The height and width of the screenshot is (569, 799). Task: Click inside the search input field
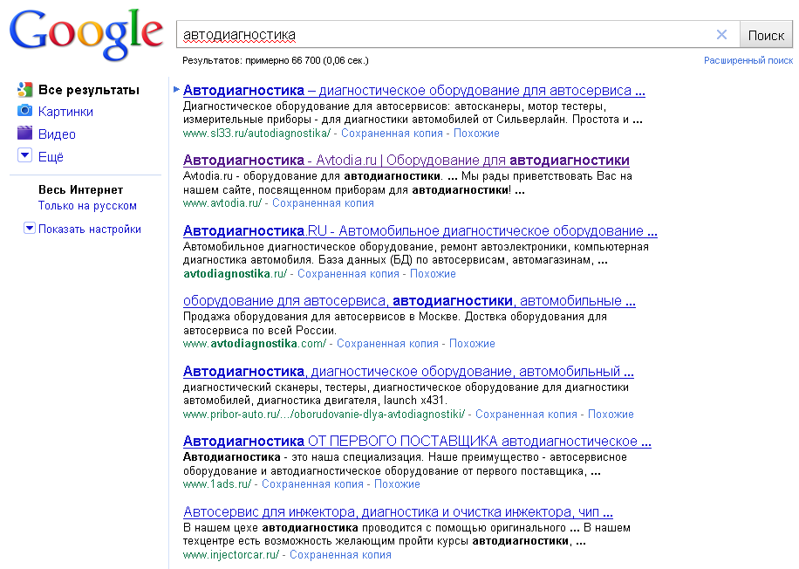click(x=436, y=34)
